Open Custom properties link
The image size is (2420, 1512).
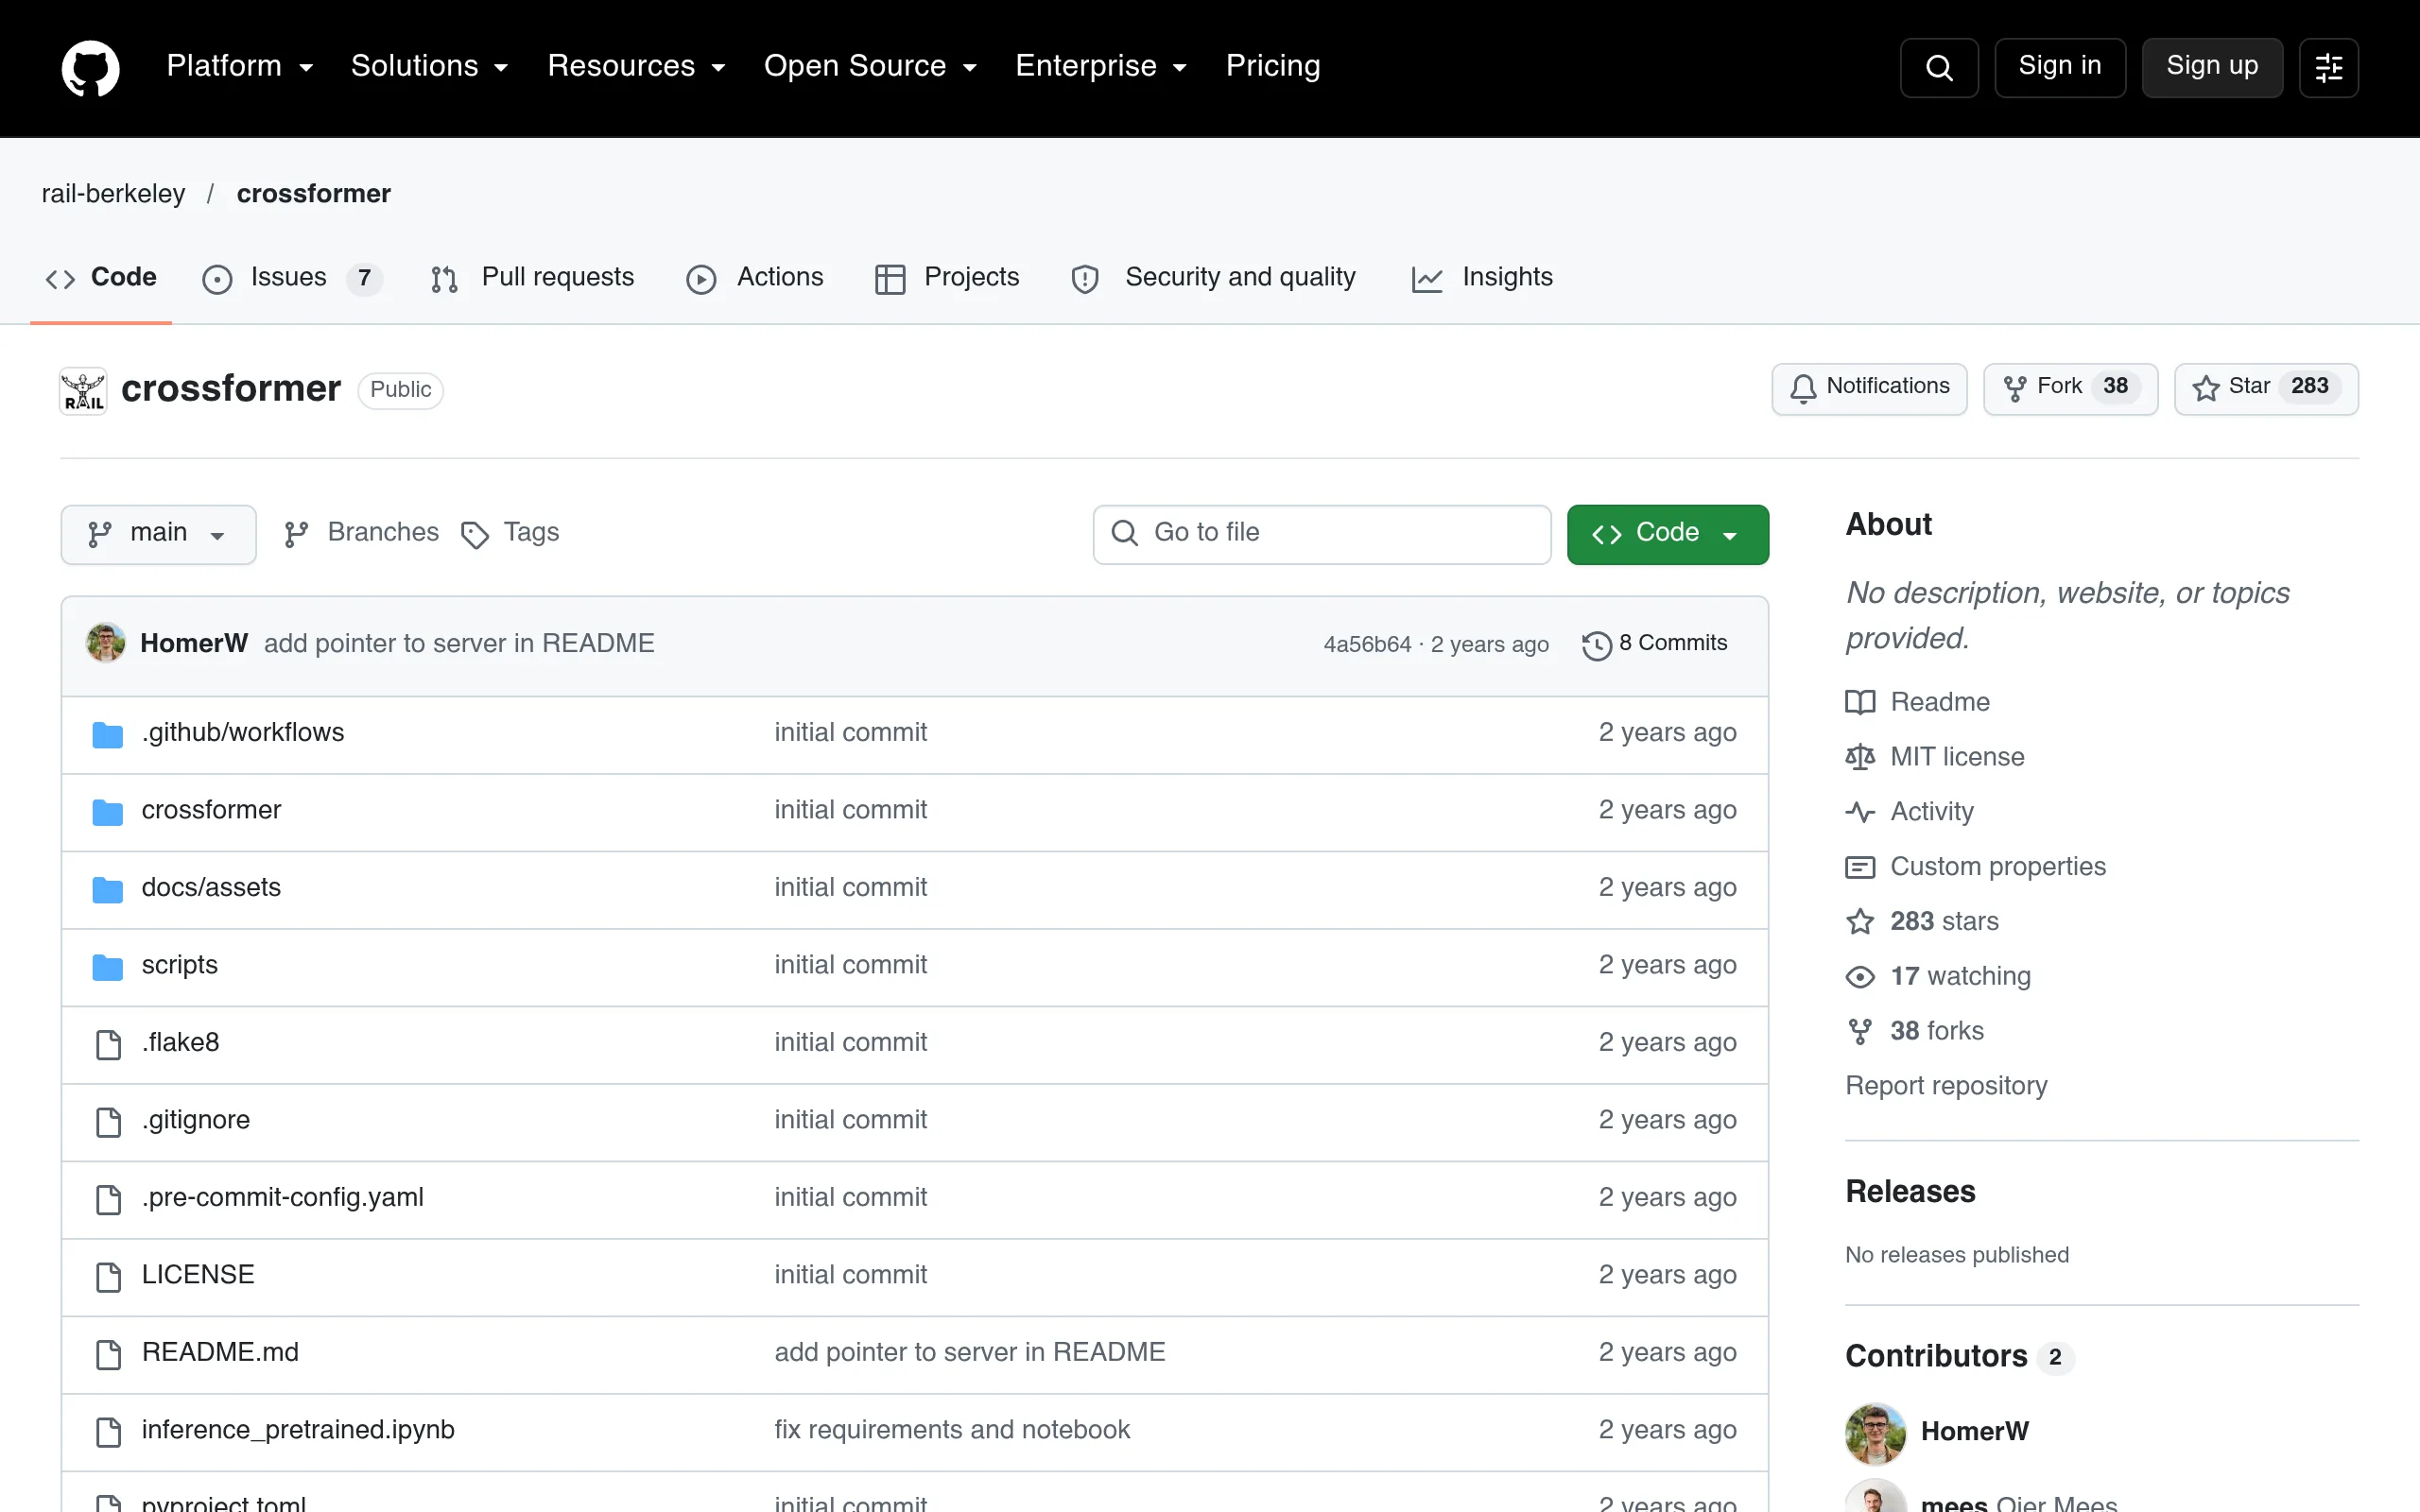[1976, 866]
